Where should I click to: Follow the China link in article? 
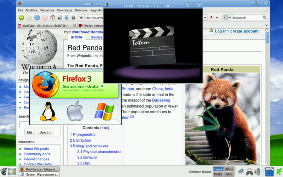click(x=157, y=89)
